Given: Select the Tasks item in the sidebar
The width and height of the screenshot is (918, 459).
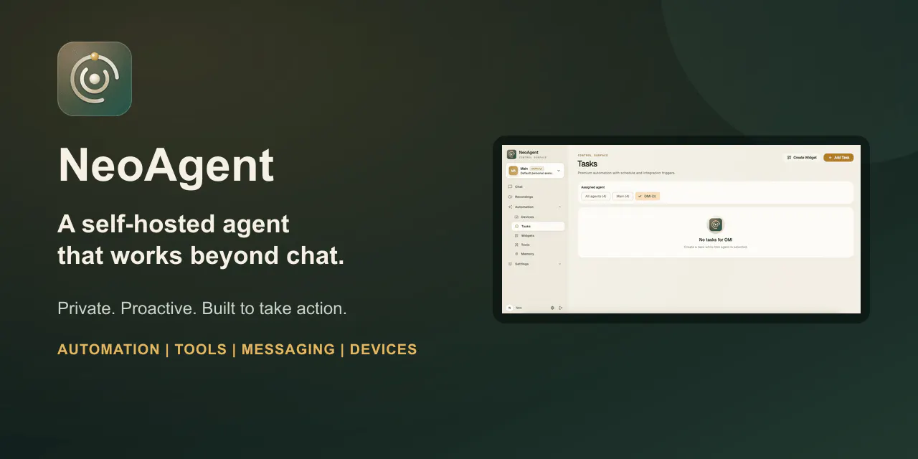Looking at the screenshot, I should point(538,226).
